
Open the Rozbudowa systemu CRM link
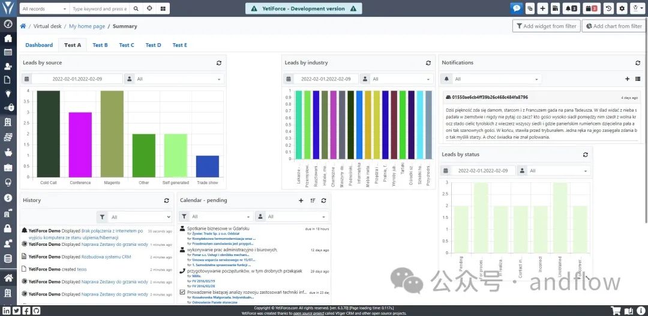pyautogui.click(x=106, y=257)
